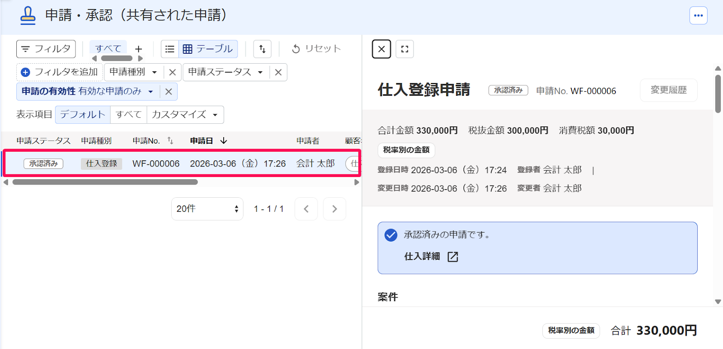Click 仕入登録 tag in table row
The height and width of the screenshot is (349, 723).
(x=102, y=163)
